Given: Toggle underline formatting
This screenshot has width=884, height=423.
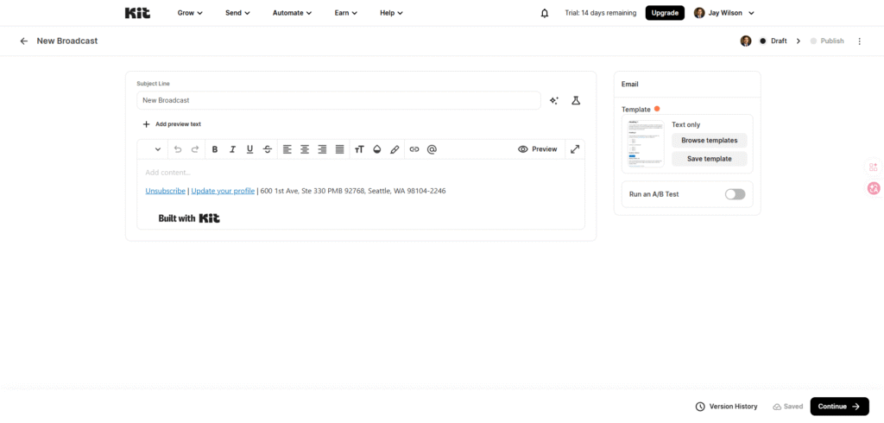Looking at the screenshot, I should tap(249, 149).
